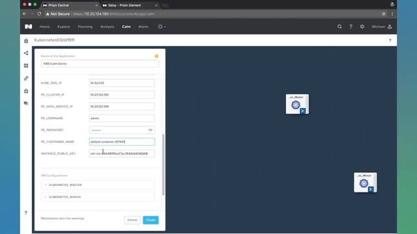This screenshot has width=417, height=234.
Task: Select the Kubernetes Minion service node
Action: pos(365,183)
